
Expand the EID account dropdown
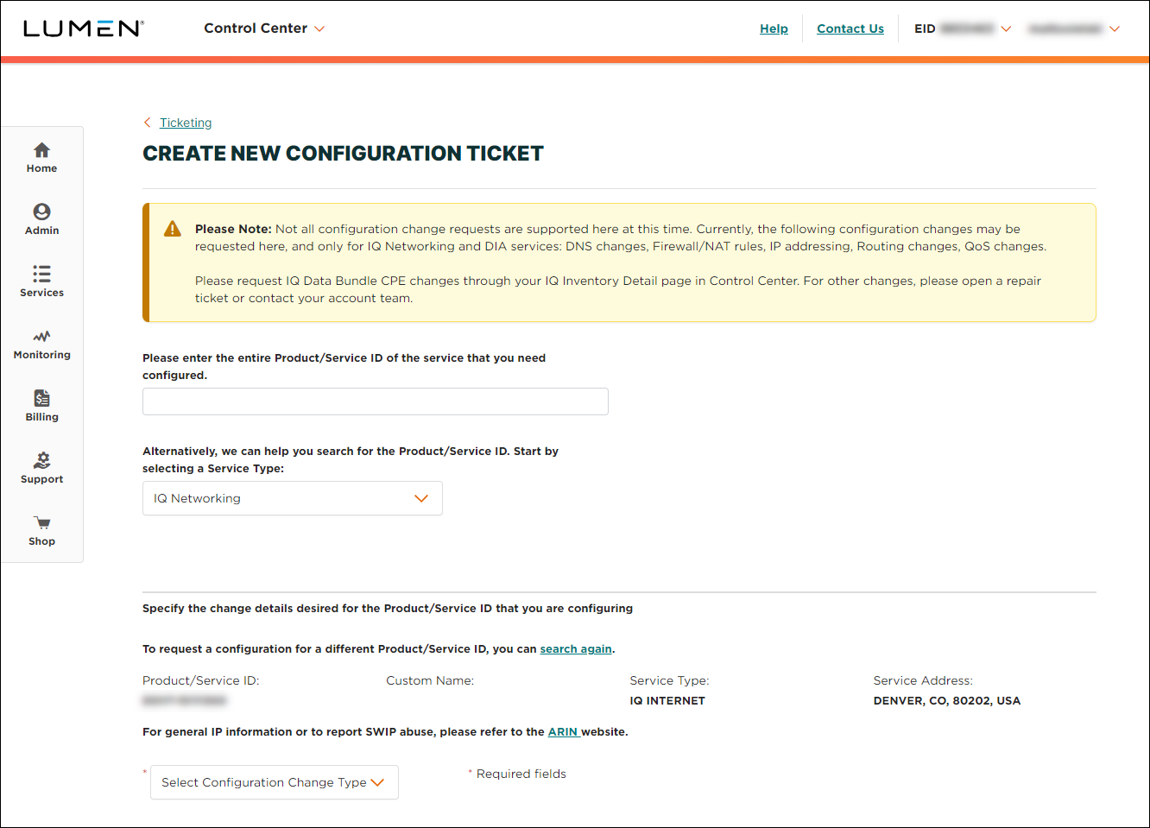(x=962, y=28)
